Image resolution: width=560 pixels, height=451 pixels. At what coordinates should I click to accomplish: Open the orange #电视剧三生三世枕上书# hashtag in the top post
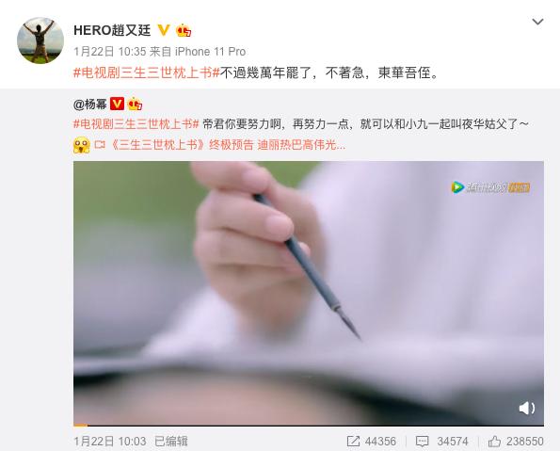point(147,72)
